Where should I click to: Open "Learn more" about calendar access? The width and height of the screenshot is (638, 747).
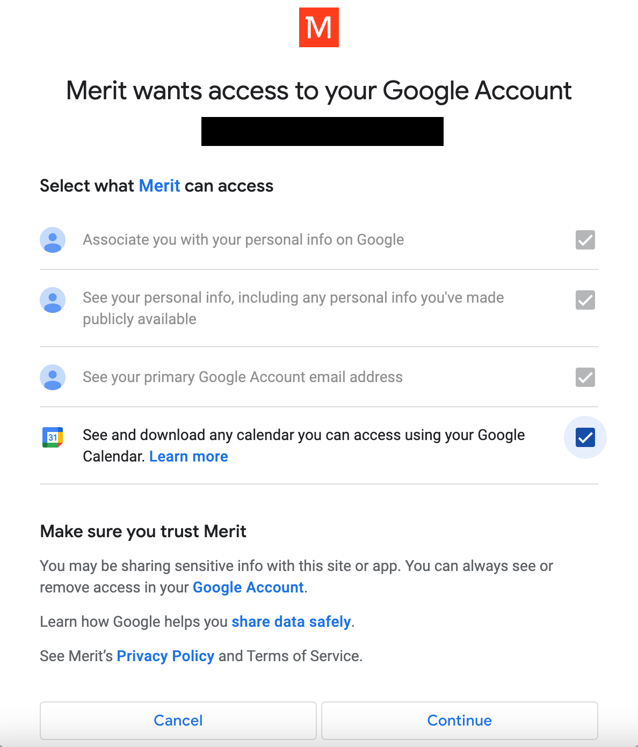tap(189, 456)
